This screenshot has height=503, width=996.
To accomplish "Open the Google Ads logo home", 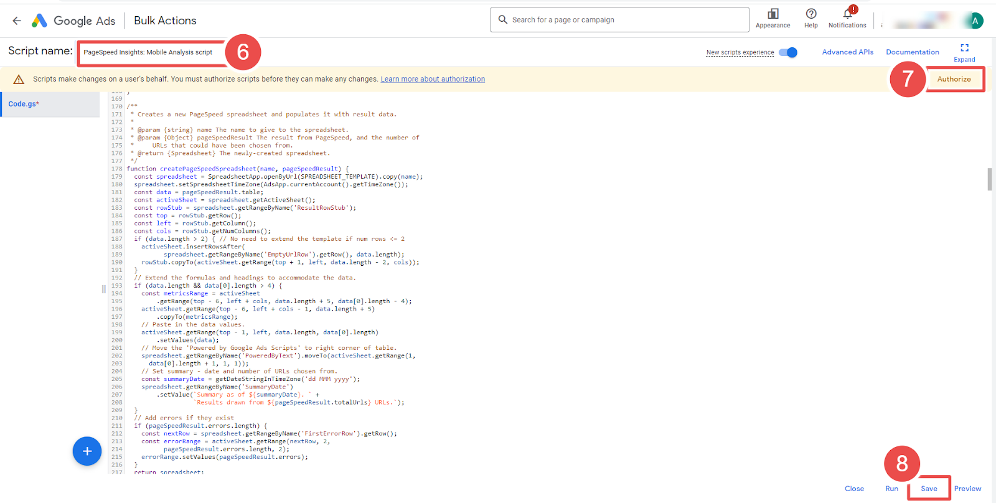I will 73,21.
